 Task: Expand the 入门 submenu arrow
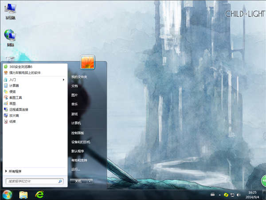[64, 80]
